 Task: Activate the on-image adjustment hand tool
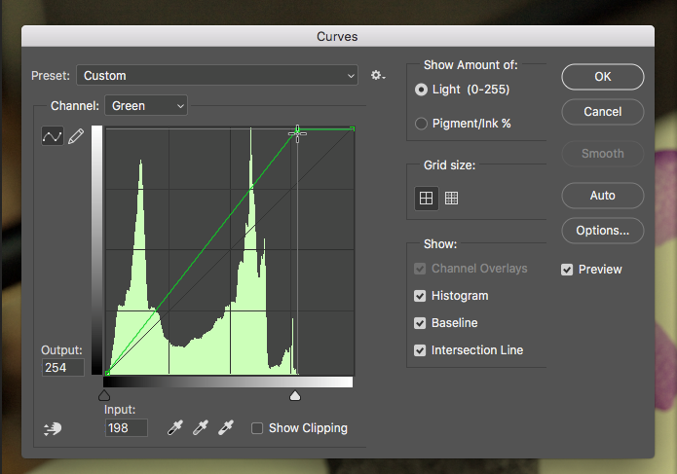53,428
